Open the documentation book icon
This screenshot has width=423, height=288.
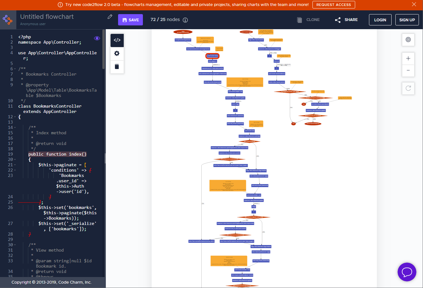[x=117, y=66]
